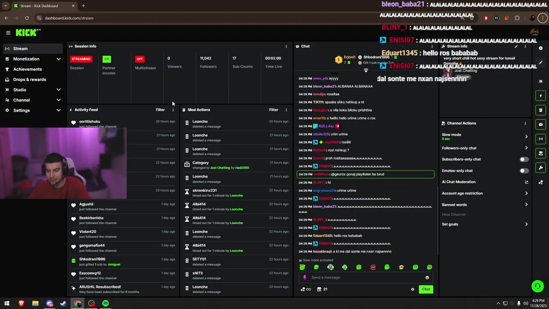Open the hamburger menu beside Kick logo

tap(8, 33)
